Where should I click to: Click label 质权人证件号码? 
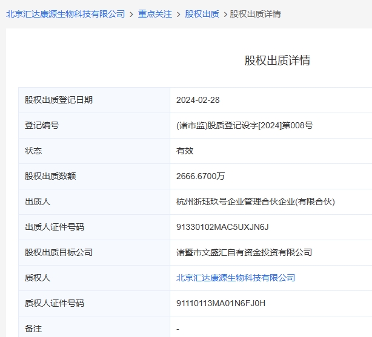[x=55, y=303]
